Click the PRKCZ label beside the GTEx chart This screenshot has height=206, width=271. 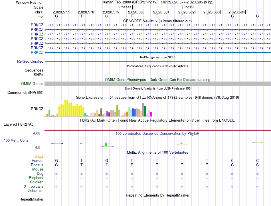pyautogui.click(x=37, y=109)
